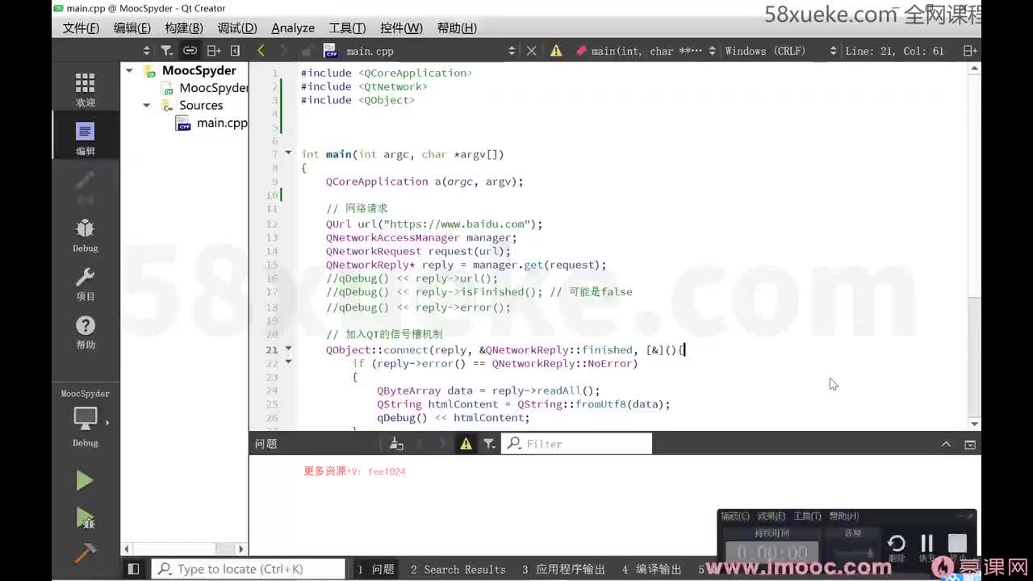Click the Type to locate search box
Viewport: 1033px width, 581px height.
pos(249,569)
